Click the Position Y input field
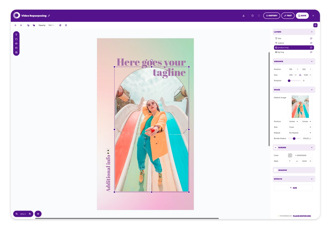 tap(307, 69)
